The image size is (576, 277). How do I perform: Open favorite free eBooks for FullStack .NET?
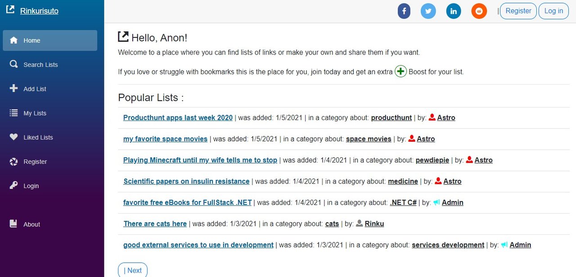coord(187,202)
